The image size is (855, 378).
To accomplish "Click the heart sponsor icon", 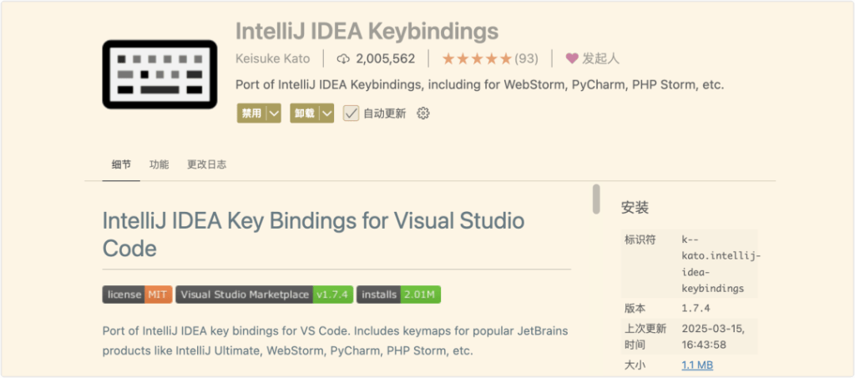I will (572, 58).
